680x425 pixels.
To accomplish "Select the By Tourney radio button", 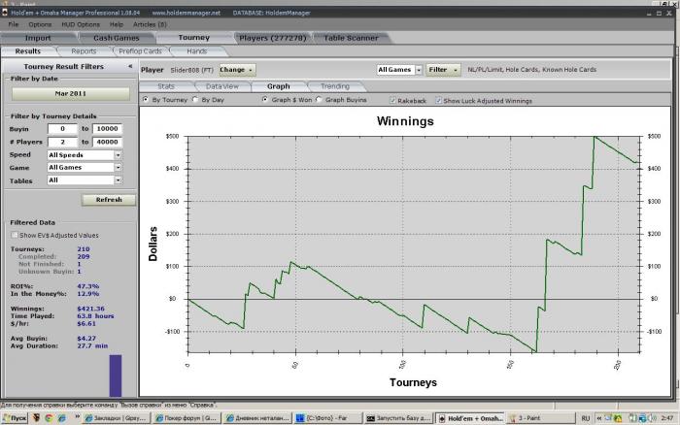I will (x=146, y=100).
